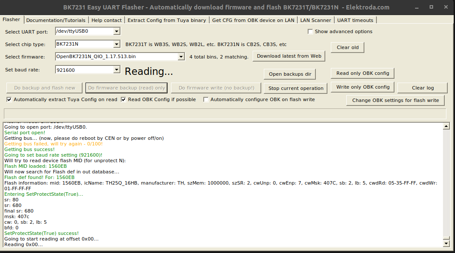
Task: Click the 'Serial port open!' log line
Action: (24, 133)
